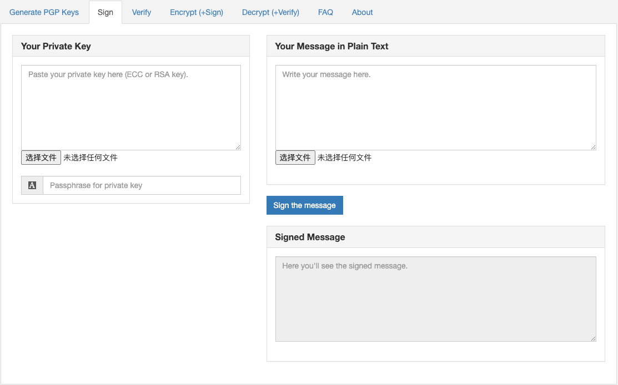Image resolution: width=618 pixels, height=385 pixels.
Task: Click the passphrase key icon
Action: point(32,185)
